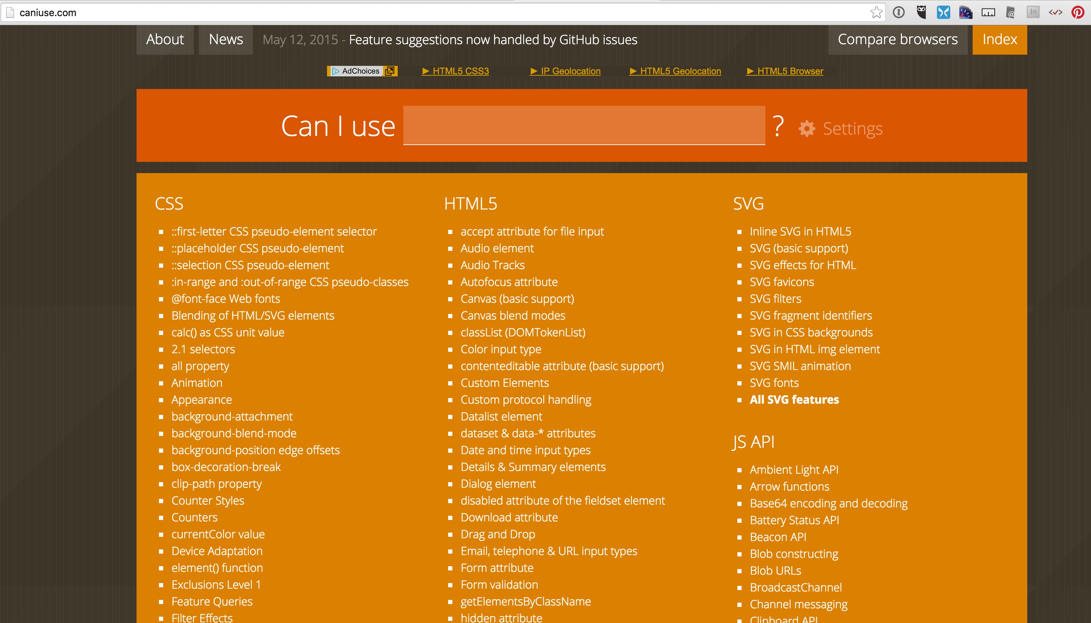
Task: Click the greyed LinkedIn extension icon
Action: click(1033, 12)
